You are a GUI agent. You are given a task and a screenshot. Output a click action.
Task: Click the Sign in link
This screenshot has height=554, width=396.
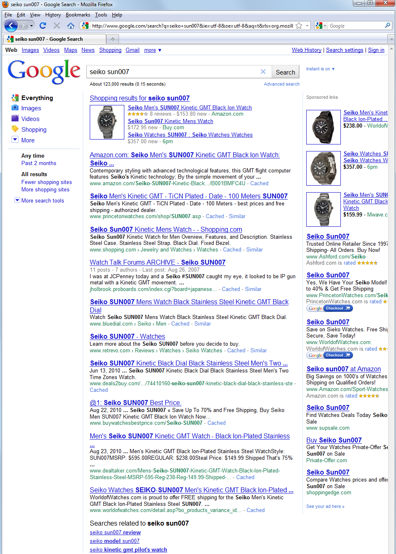tap(376, 50)
